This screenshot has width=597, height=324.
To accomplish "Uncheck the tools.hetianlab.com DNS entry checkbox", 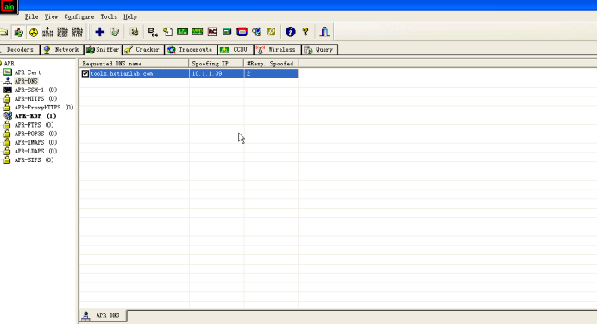I will coord(85,74).
